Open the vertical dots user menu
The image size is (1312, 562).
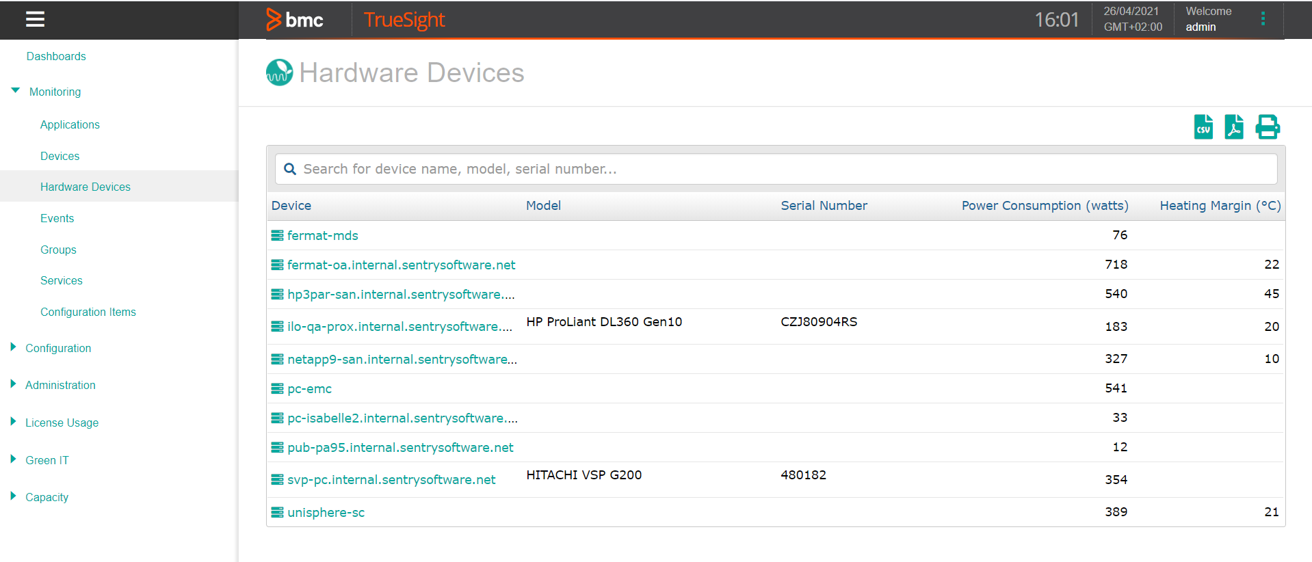[x=1263, y=19]
